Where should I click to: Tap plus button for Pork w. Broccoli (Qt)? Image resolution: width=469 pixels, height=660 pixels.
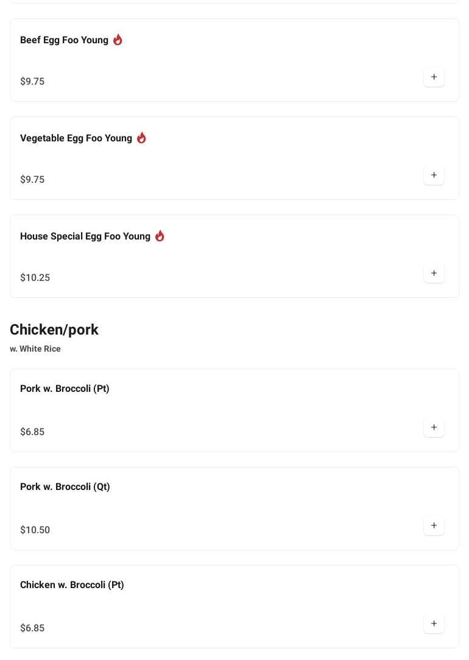(434, 526)
